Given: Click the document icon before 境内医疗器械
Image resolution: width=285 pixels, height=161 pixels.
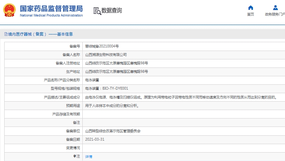Looking at the screenshot, I should pyautogui.click(x=6, y=34).
